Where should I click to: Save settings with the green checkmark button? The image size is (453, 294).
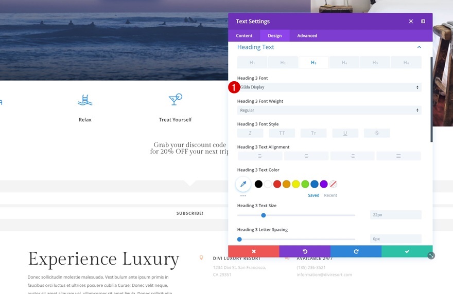click(x=407, y=251)
